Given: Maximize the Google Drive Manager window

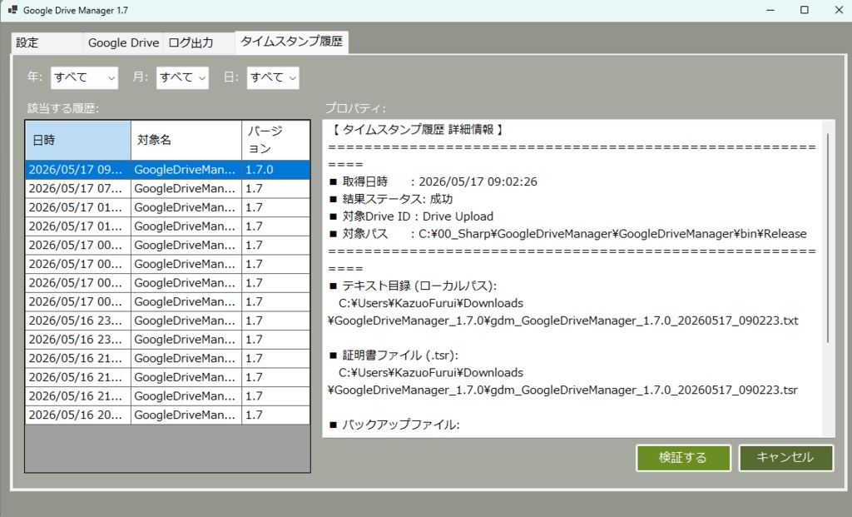Looking at the screenshot, I should (x=805, y=10).
